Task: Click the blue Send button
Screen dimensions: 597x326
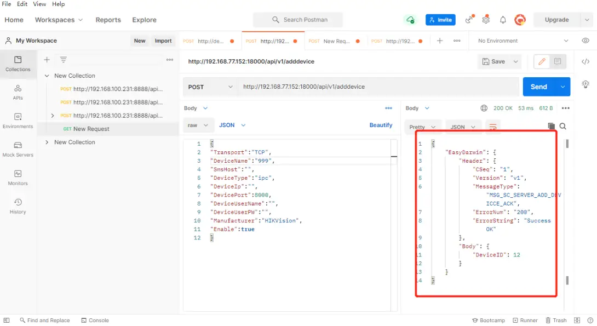Action: point(538,87)
